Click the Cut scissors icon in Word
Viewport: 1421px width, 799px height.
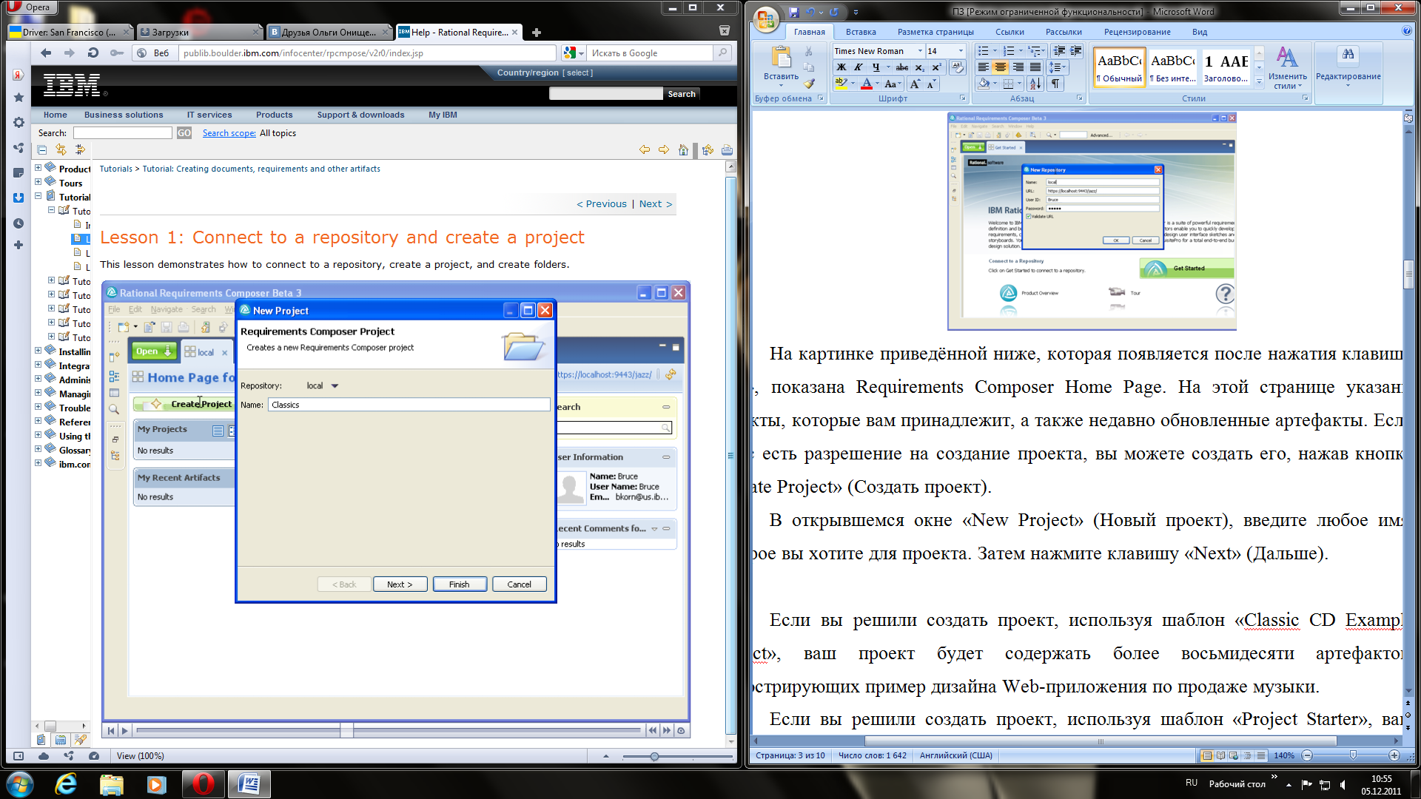808,51
